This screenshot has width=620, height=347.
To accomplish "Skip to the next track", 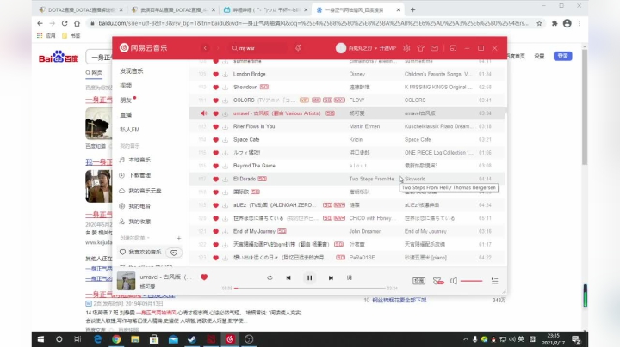I will [331, 277].
